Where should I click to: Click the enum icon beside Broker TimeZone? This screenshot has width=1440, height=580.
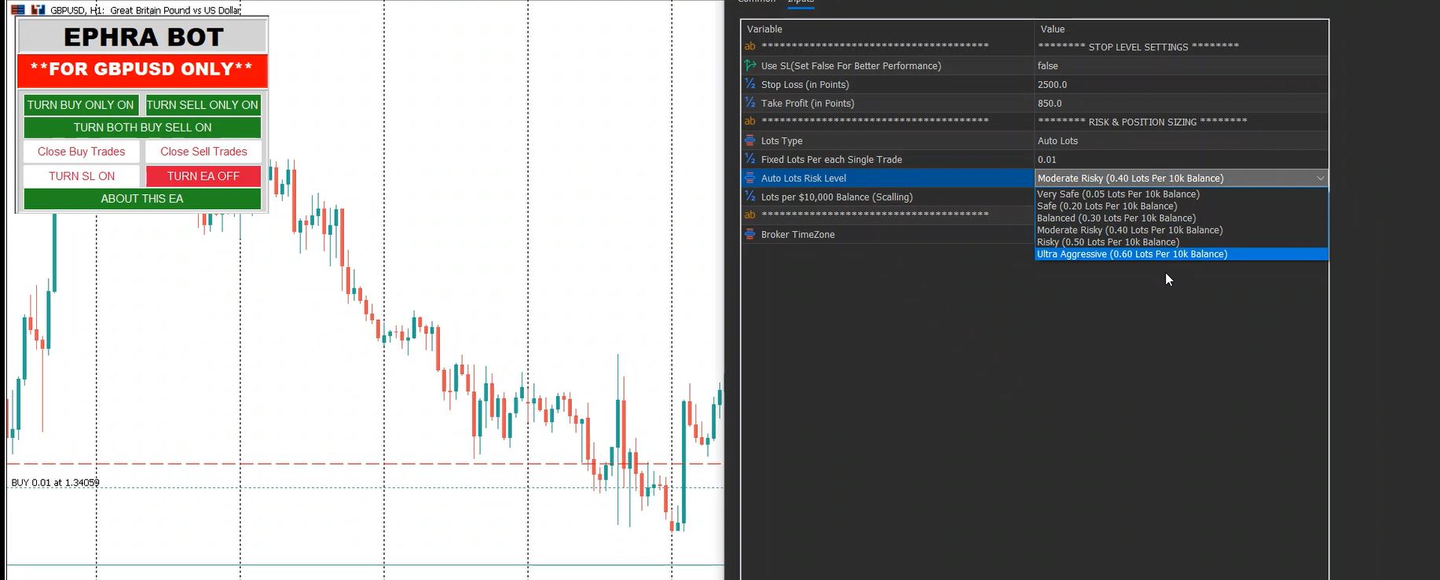click(x=750, y=234)
